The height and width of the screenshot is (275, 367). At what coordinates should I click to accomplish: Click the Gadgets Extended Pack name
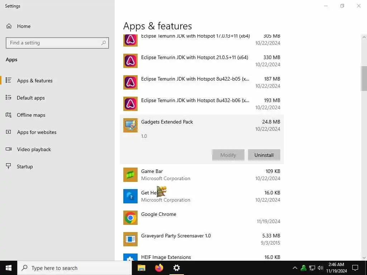tap(167, 122)
